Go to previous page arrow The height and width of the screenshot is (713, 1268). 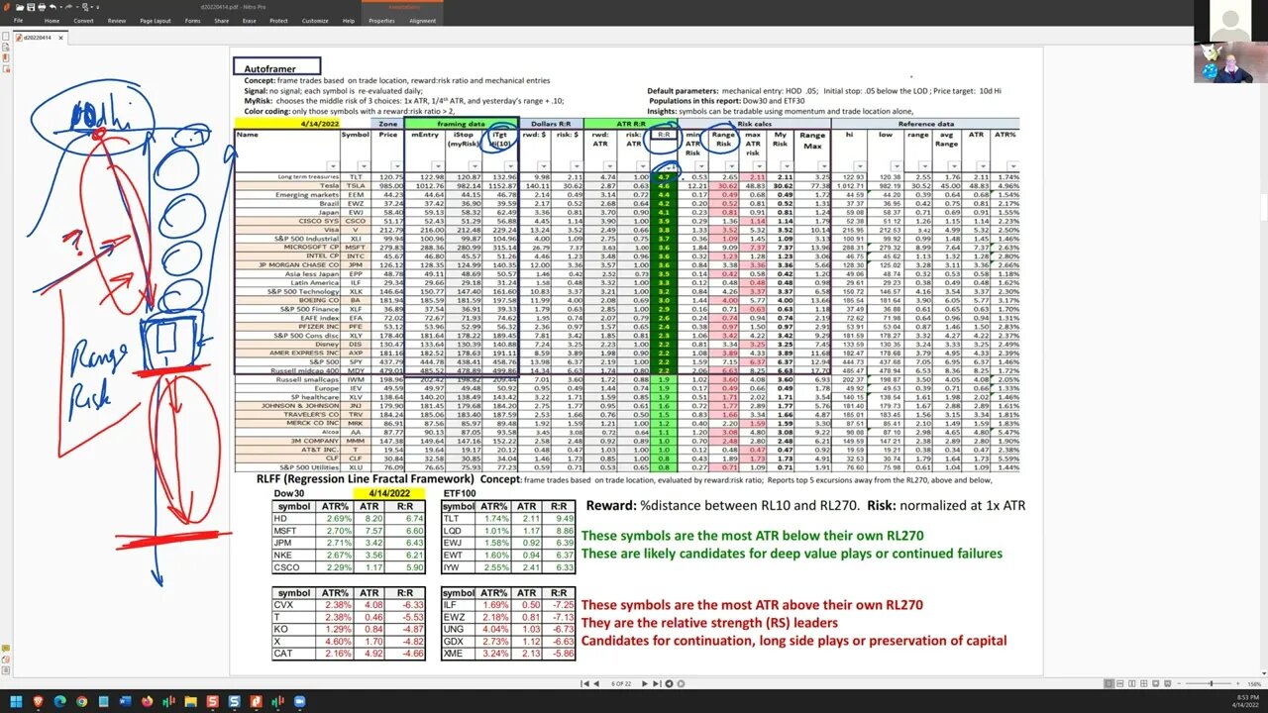click(x=596, y=683)
